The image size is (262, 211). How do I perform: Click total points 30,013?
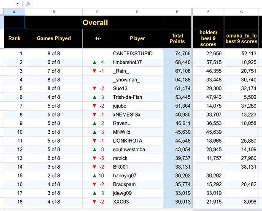[177, 202]
